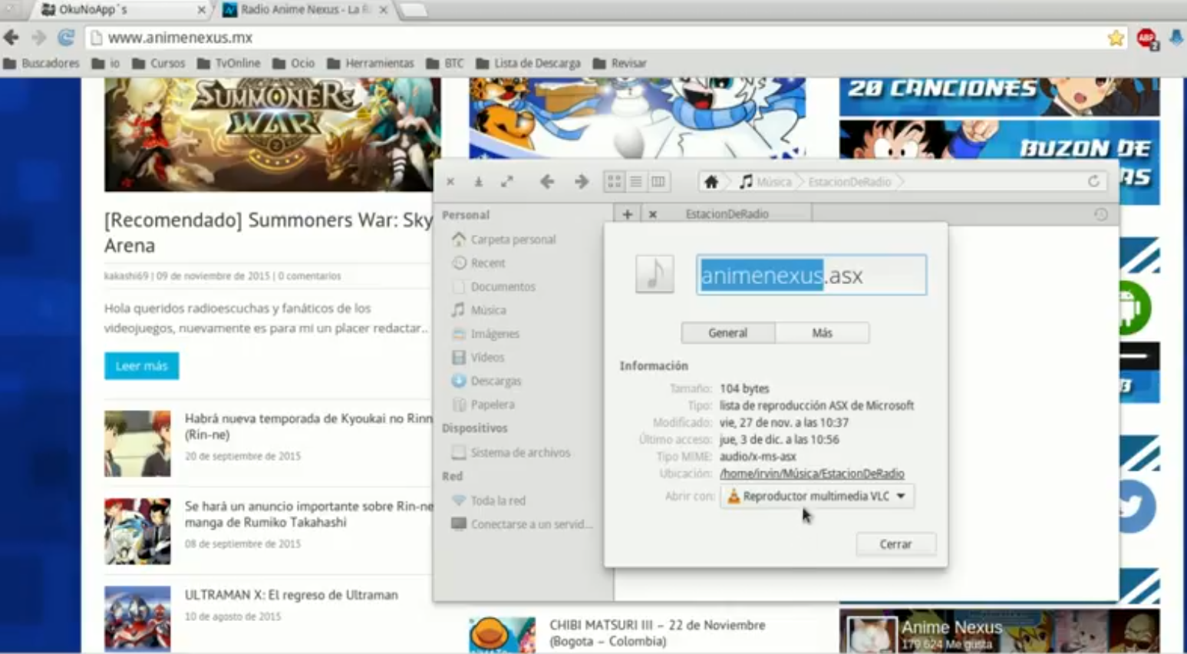Open the io bookmarks folder
This screenshot has width=1187, height=654.
[106, 63]
